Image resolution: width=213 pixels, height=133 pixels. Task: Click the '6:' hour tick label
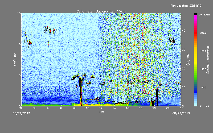(x=61, y=108)
